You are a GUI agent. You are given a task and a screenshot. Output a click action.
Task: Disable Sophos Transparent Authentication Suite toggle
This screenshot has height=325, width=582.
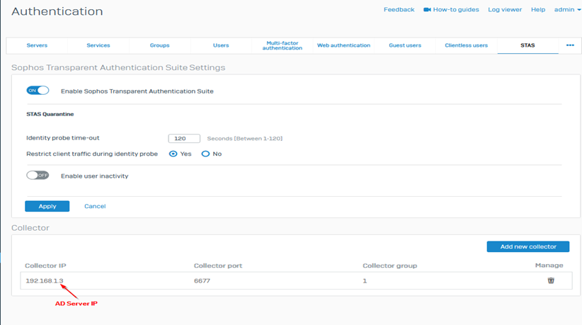(38, 91)
